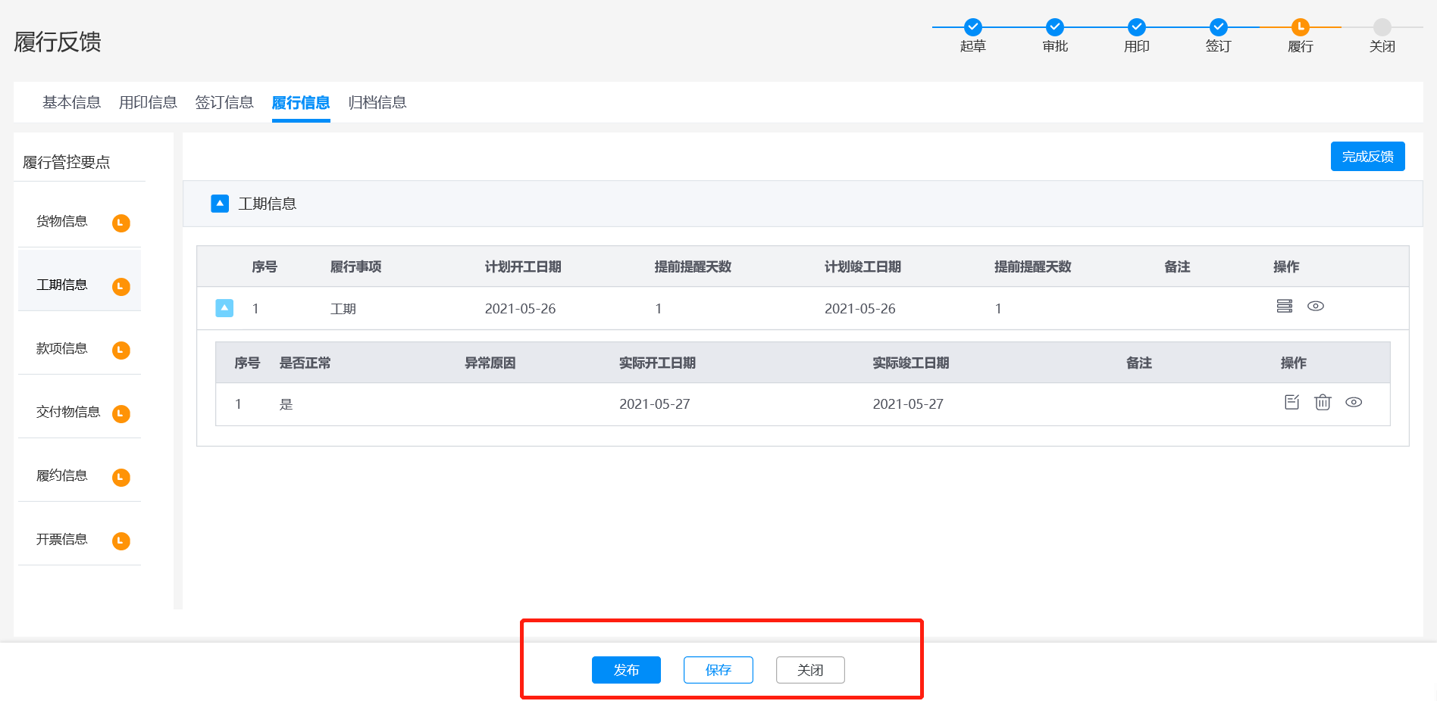Click the 关闭 step marker in progress bar
This screenshot has width=1437, height=701.
tap(1382, 27)
